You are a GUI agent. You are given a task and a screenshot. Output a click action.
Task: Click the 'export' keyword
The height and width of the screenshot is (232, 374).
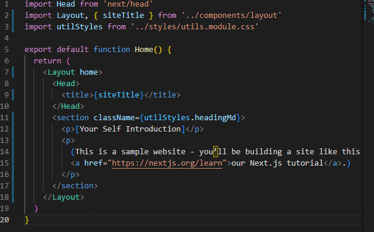38,50
